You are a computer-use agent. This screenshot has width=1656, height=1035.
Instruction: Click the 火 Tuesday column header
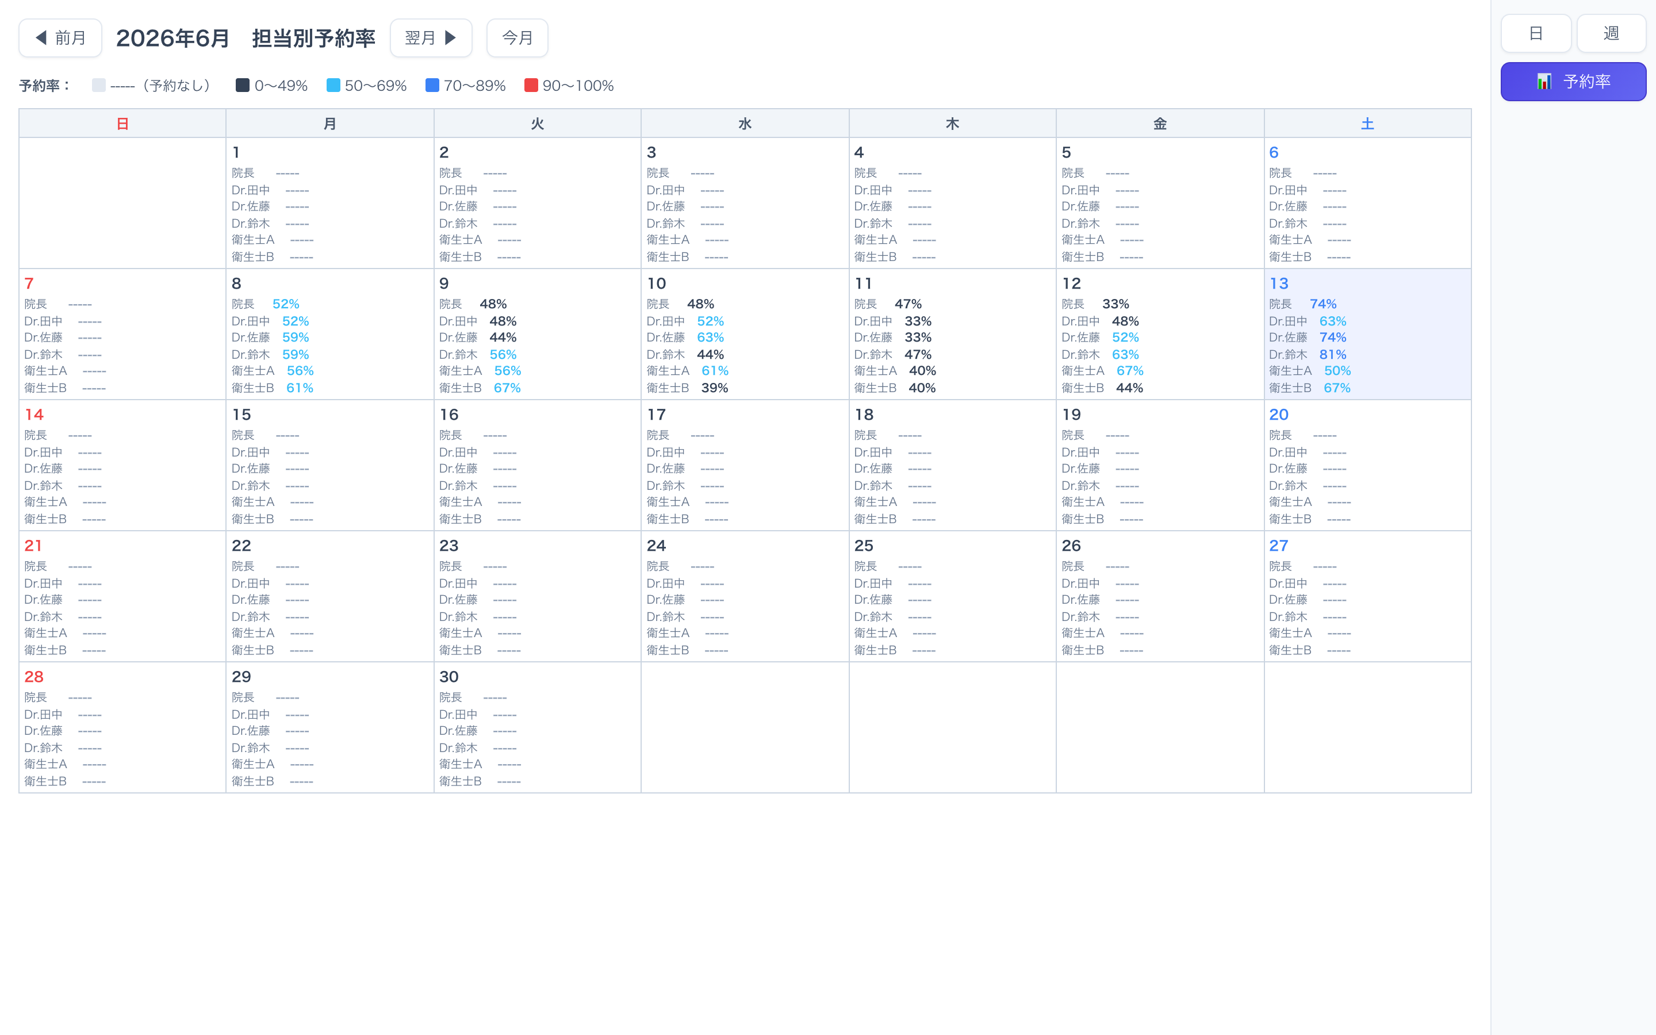(537, 123)
